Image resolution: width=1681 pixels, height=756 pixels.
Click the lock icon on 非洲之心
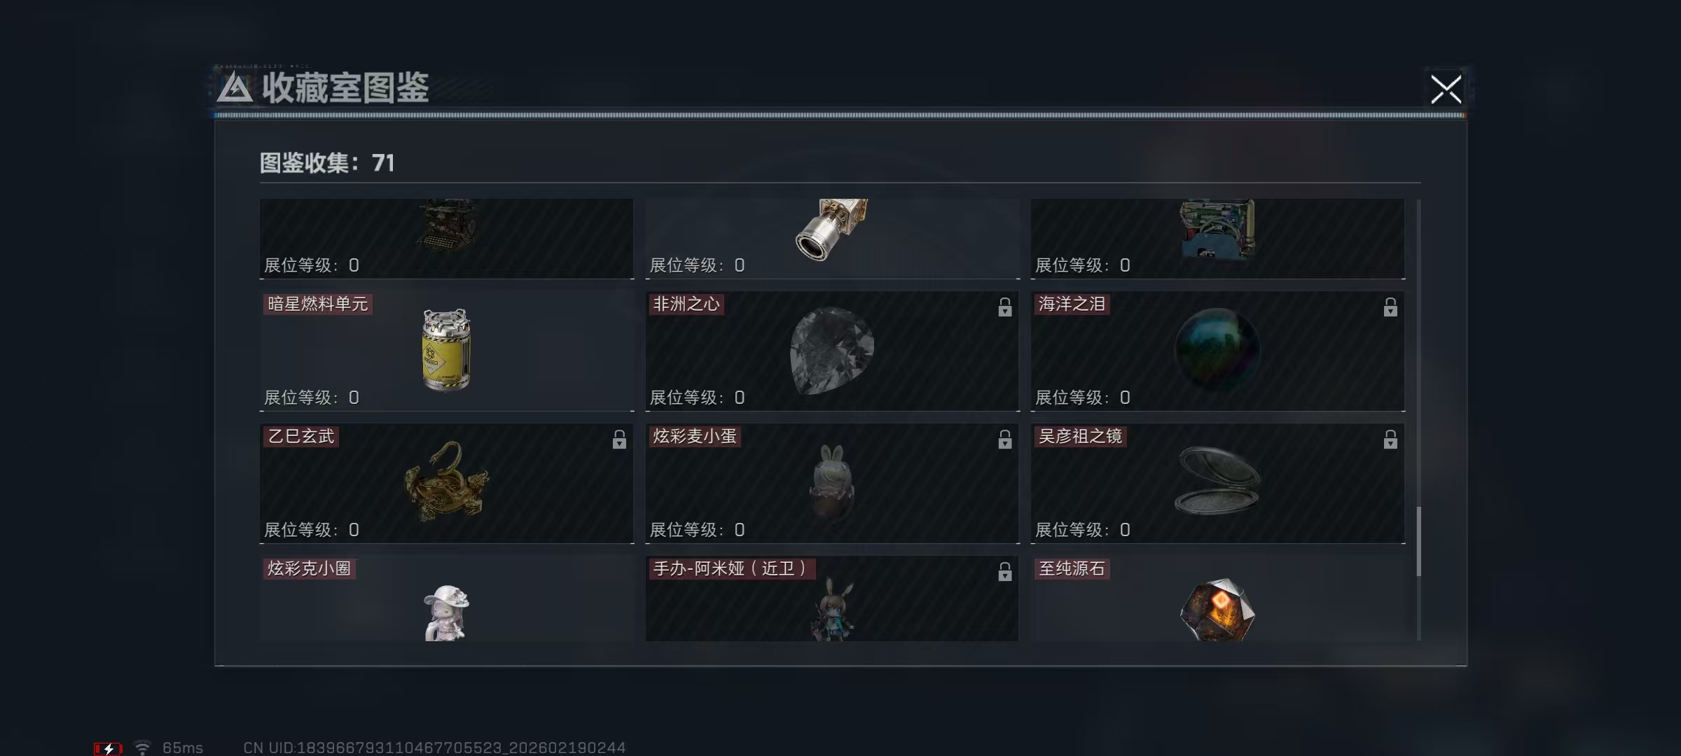(x=1005, y=307)
